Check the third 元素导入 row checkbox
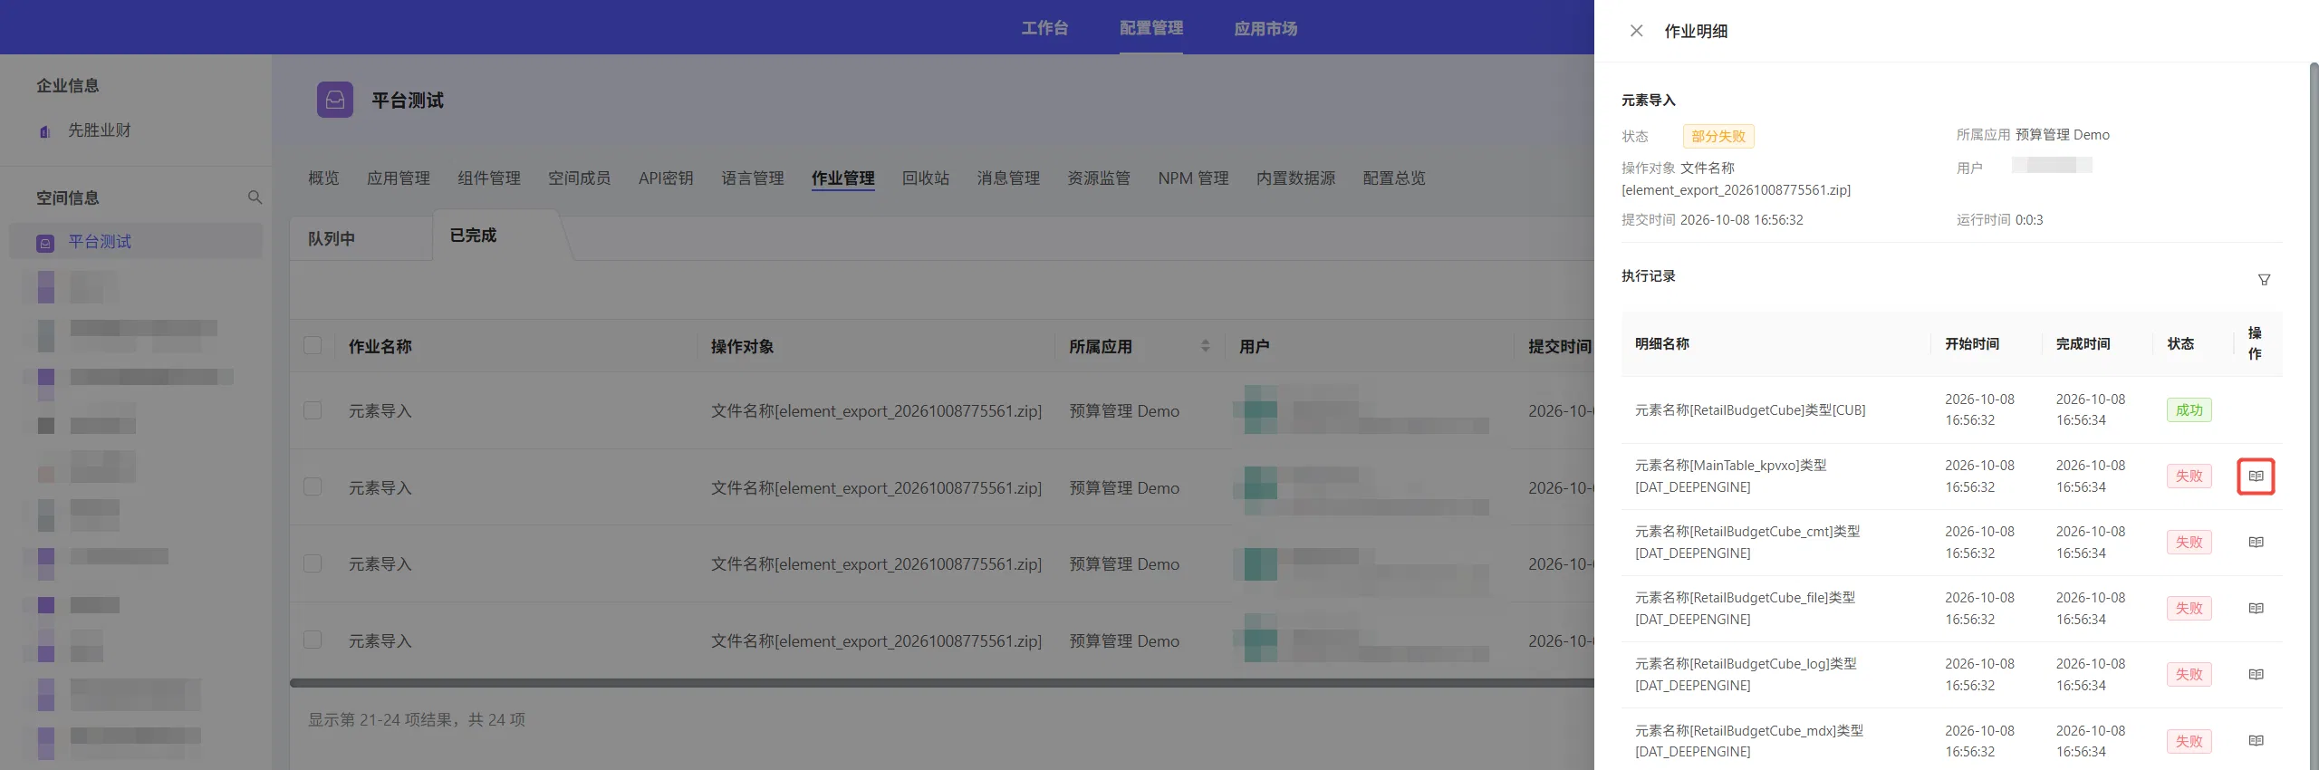Image resolution: width=2319 pixels, height=770 pixels. coord(313,563)
